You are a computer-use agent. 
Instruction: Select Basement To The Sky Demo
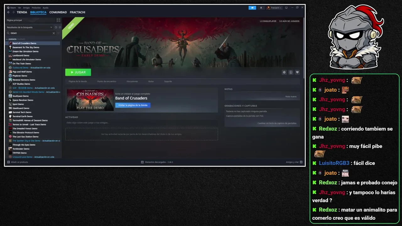pyautogui.click(x=26, y=47)
